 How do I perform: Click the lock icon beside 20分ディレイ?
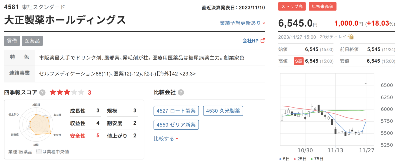[x=351, y=37]
